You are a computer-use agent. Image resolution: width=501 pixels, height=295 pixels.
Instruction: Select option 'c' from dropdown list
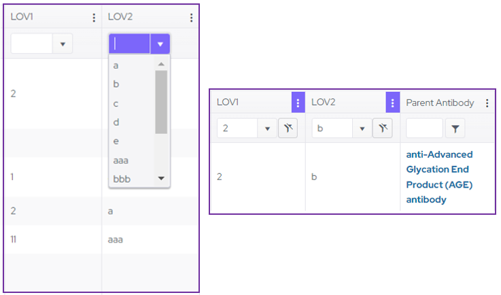tap(116, 103)
